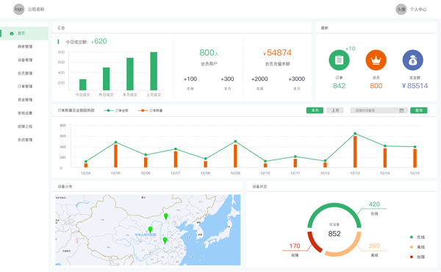Image resolution: width=441 pixels, height=272 pixels.
Task: Expand 系统管理 sidebar menu
Action: [x=25, y=140]
